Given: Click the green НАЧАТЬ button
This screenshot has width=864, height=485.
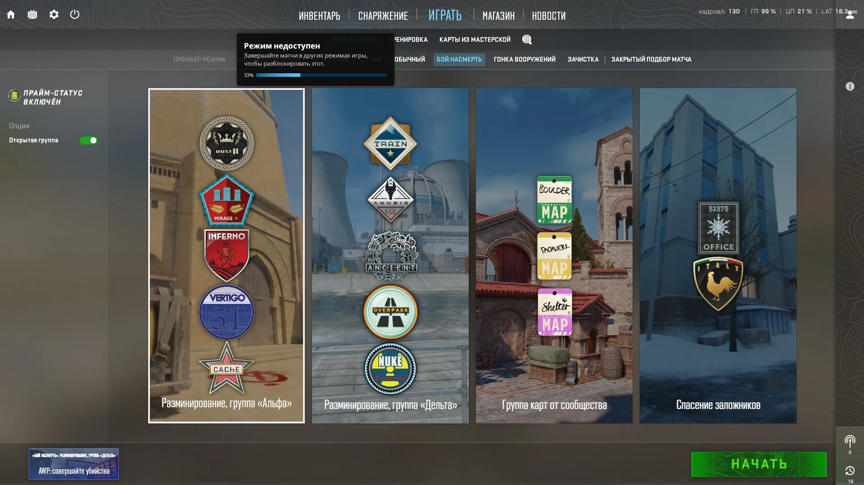Looking at the screenshot, I should click(x=759, y=464).
